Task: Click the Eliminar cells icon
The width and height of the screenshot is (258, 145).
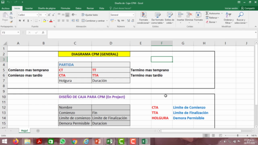Action: coord(189,15)
